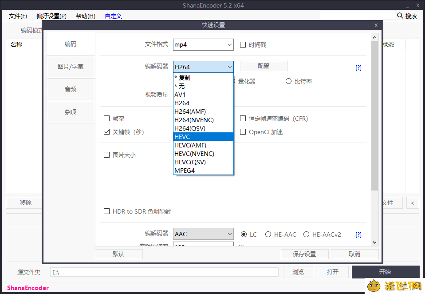The height and width of the screenshot is (294, 425).
Task: Switch to the 音频 tab
Action: tap(71, 89)
